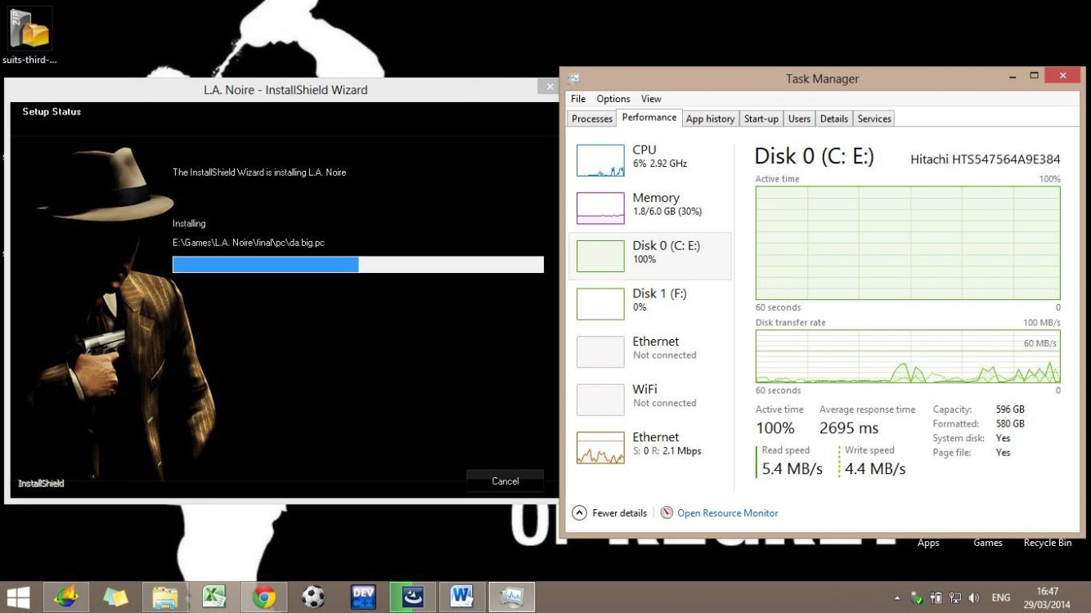Maximize the Task Manager window
This screenshot has width=1091, height=613.
pyautogui.click(x=1034, y=75)
